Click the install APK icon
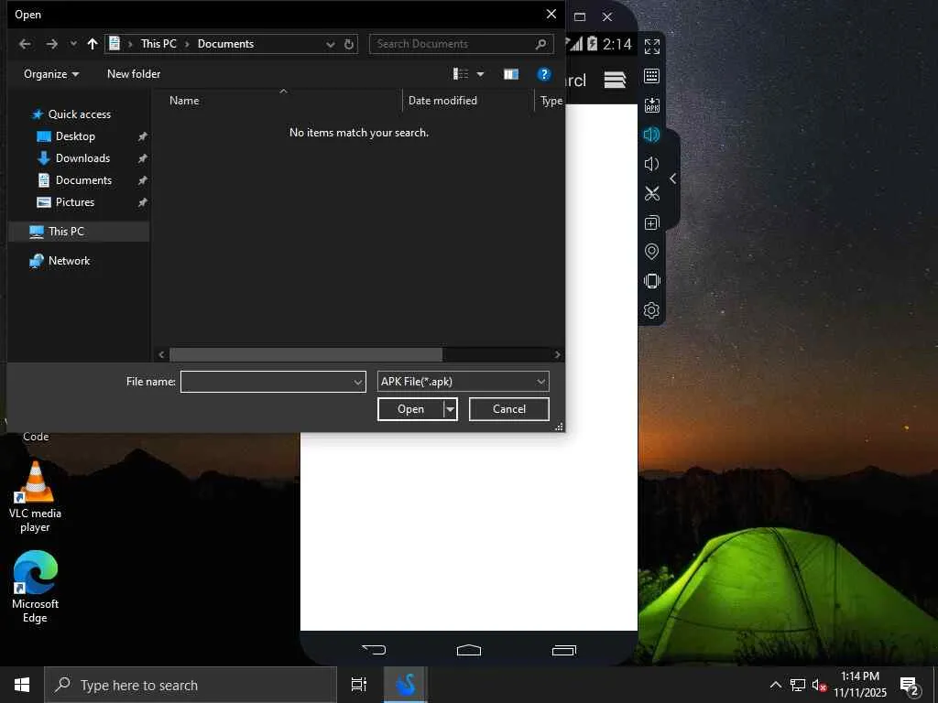The image size is (938, 703). (x=651, y=105)
